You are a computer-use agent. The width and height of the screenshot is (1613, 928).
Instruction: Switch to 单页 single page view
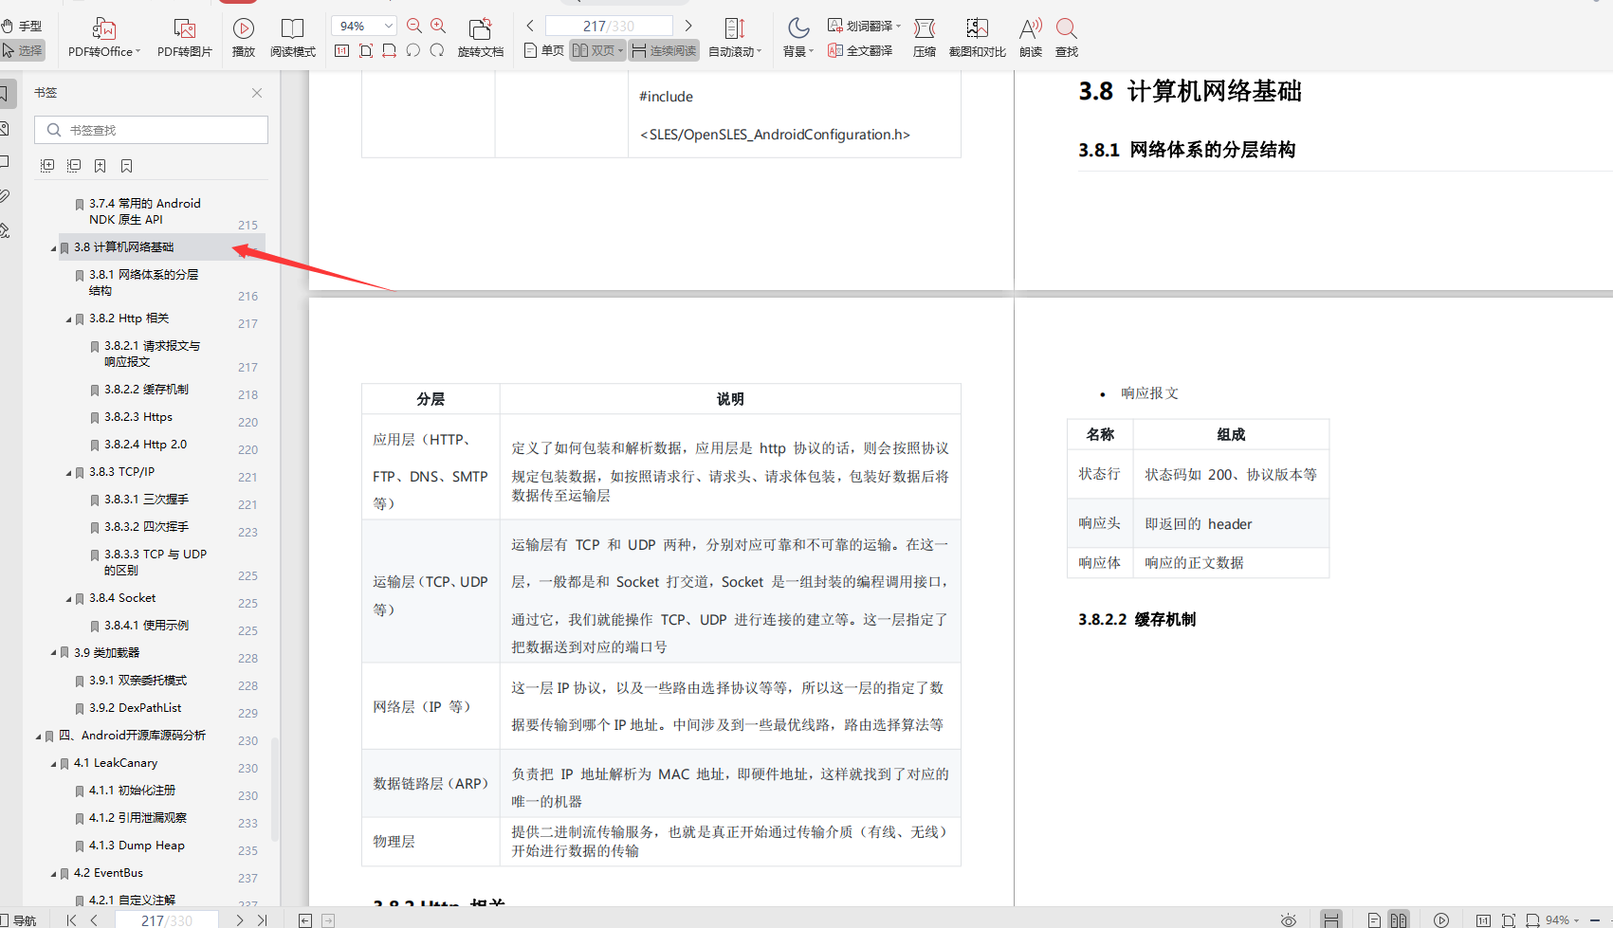point(544,50)
